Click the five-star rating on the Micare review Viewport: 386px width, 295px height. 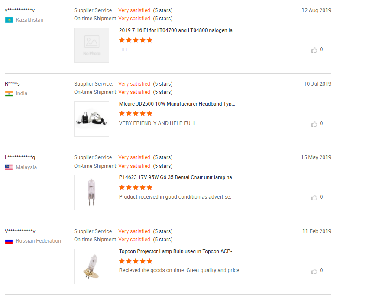click(x=136, y=114)
